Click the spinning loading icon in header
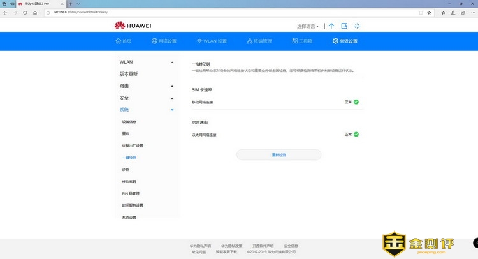This screenshot has width=478, height=259. [358, 26]
